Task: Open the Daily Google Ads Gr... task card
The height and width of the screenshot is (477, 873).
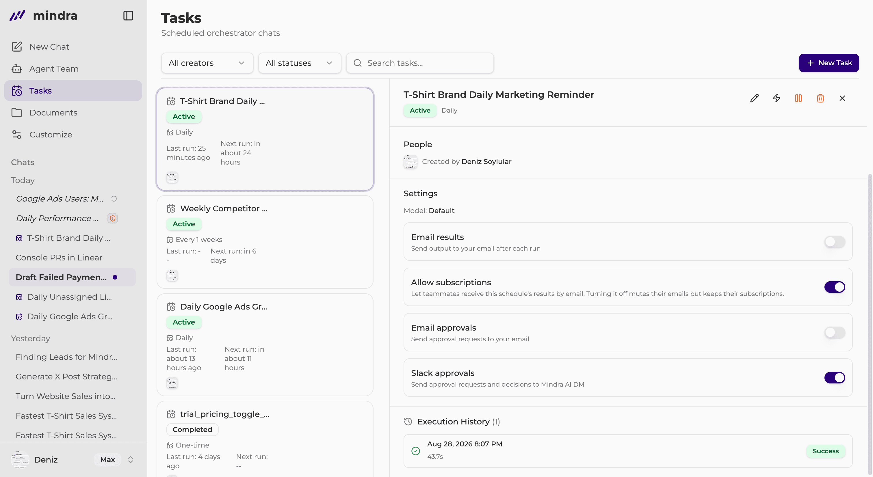Action: [265, 344]
